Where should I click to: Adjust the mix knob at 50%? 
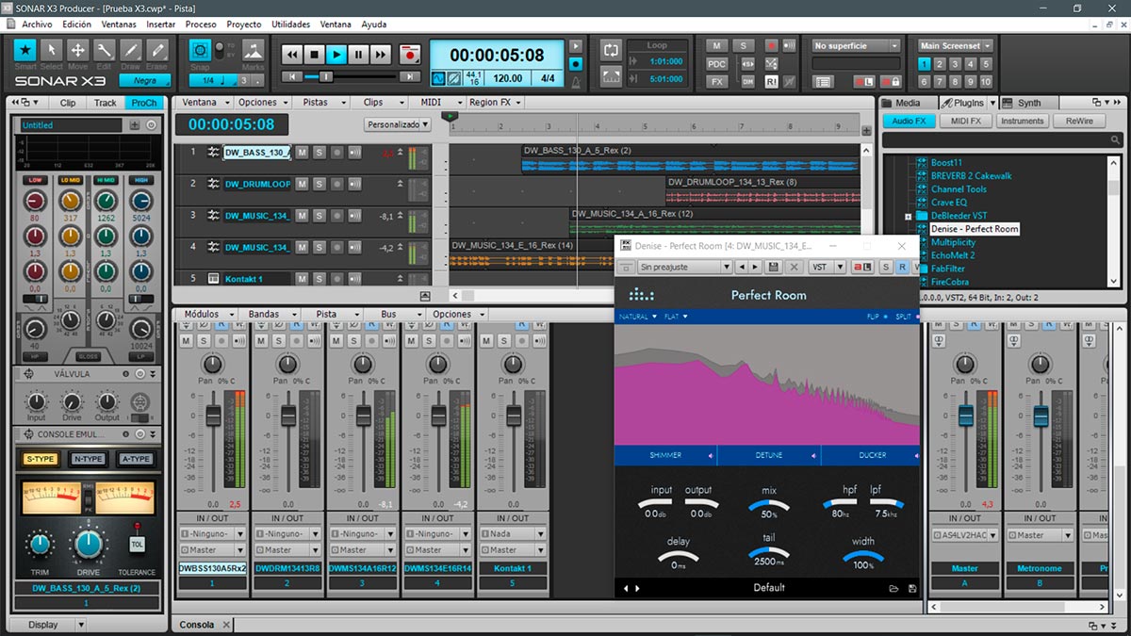[769, 506]
